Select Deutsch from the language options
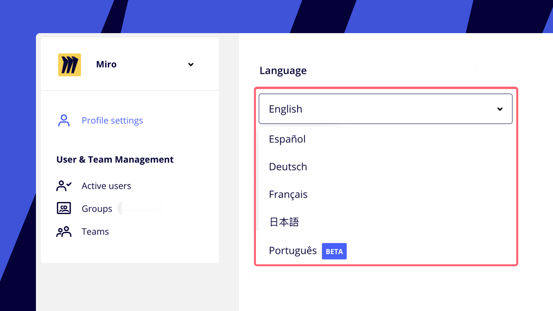The width and height of the screenshot is (553, 311). (288, 166)
